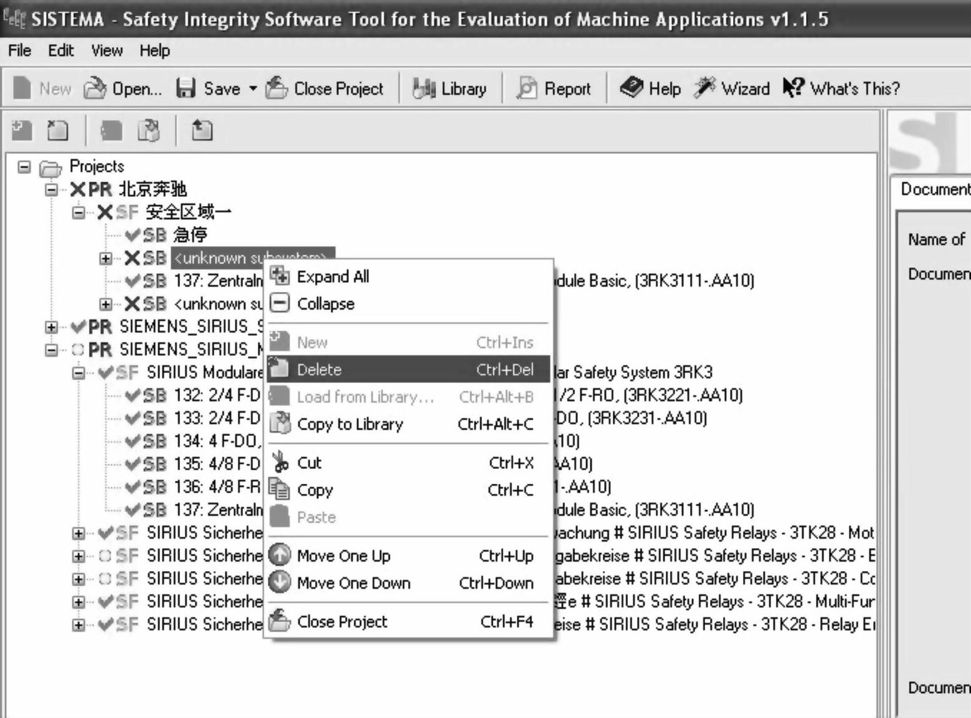971x718 pixels.
Task: Choose Expand All in the context menu
Action: coord(408,276)
